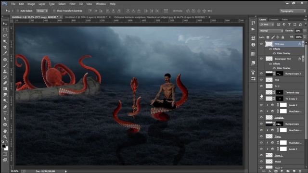Select the Horizontal Type tool
308x173 pixels.
tap(5, 113)
